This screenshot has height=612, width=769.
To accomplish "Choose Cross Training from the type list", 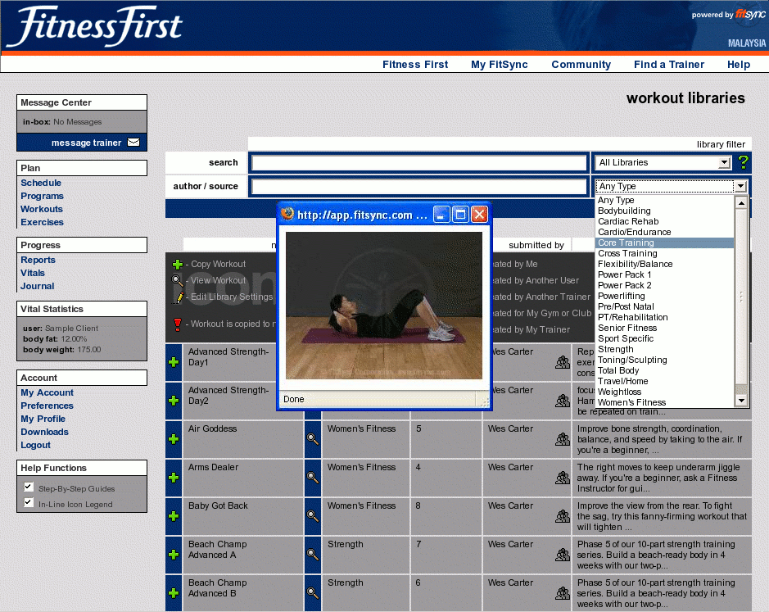I will pyautogui.click(x=627, y=253).
